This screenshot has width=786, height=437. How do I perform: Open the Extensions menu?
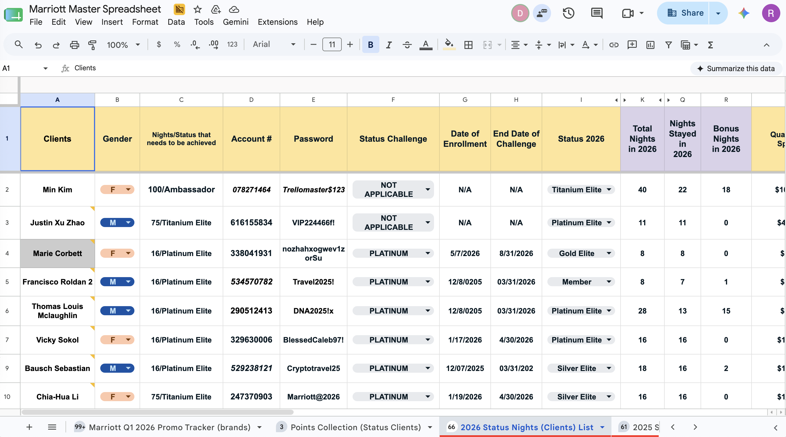[x=277, y=22]
